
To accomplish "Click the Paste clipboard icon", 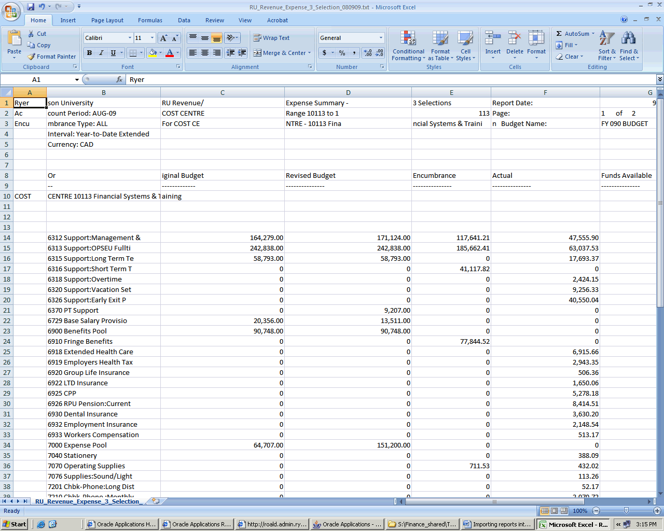I will [x=15, y=39].
